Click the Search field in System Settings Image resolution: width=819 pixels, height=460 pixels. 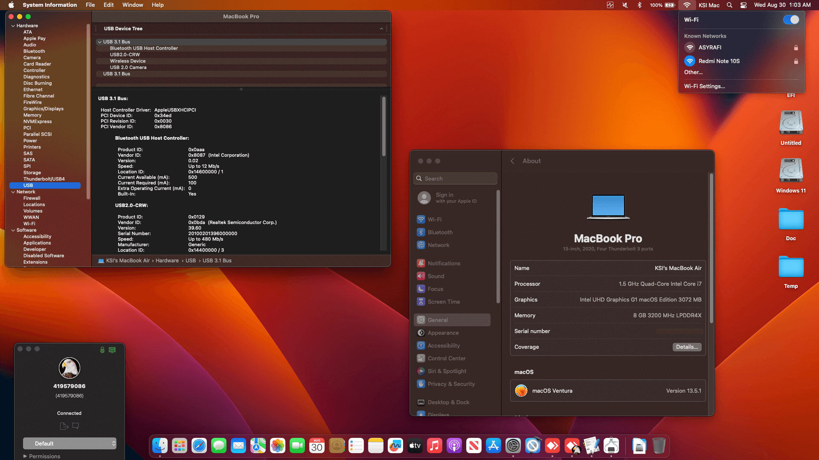(455, 178)
